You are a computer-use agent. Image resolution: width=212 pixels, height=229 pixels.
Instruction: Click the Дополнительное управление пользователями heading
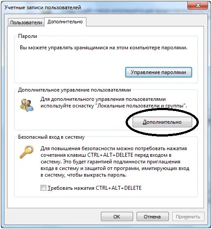pyautogui.click(x=74, y=90)
